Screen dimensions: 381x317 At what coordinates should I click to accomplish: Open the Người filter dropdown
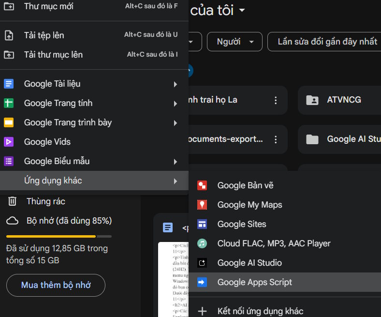[234, 42]
